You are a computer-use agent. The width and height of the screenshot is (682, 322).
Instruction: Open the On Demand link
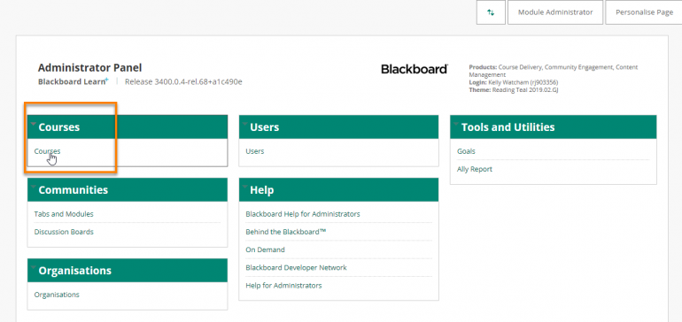tap(266, 249)
